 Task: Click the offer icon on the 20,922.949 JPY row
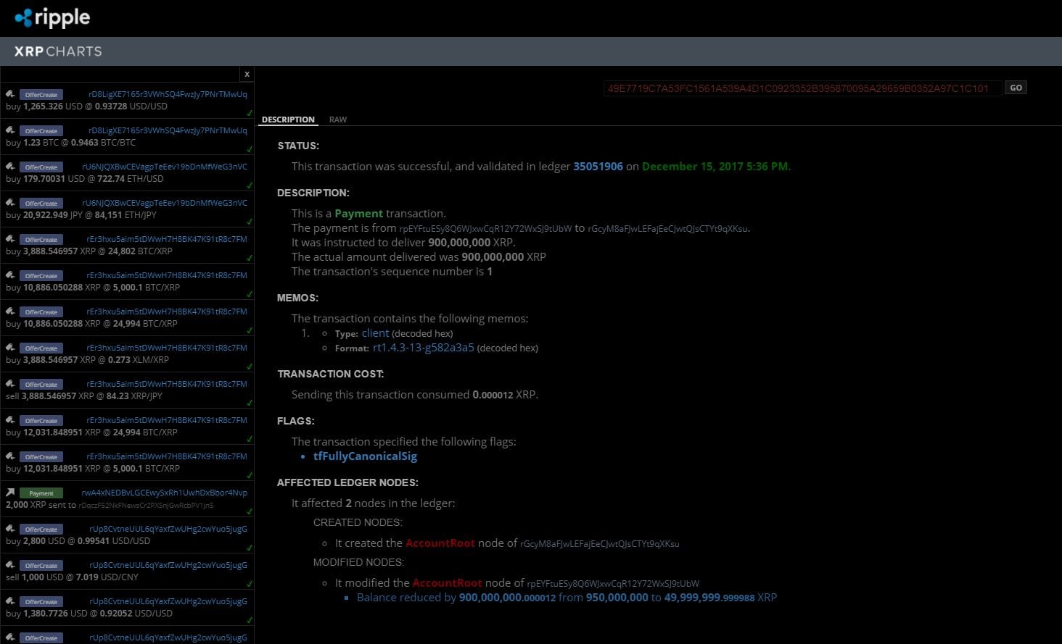10,203
